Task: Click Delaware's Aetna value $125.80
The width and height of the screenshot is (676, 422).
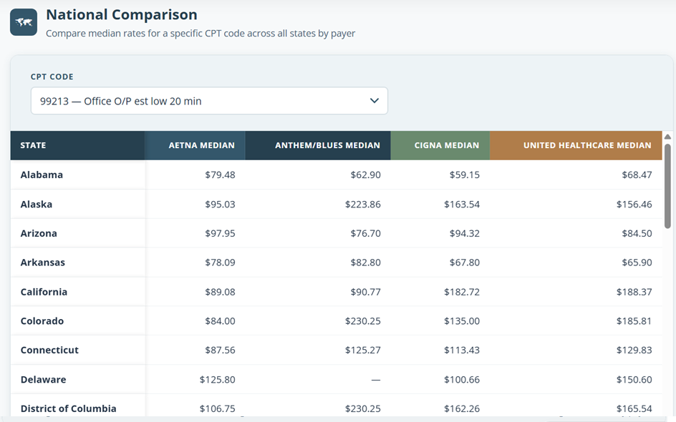Action: click(217, 379)
